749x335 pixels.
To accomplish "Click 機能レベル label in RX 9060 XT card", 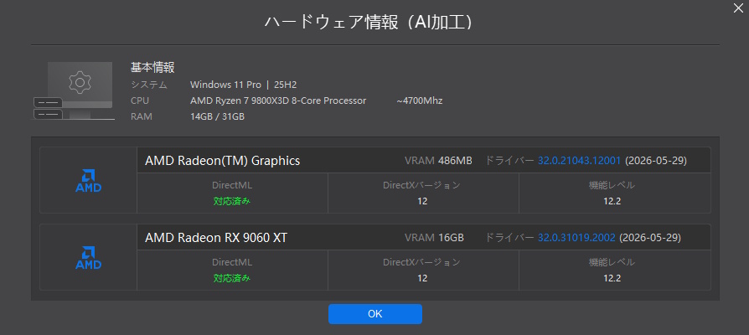I will click(612, 262).
